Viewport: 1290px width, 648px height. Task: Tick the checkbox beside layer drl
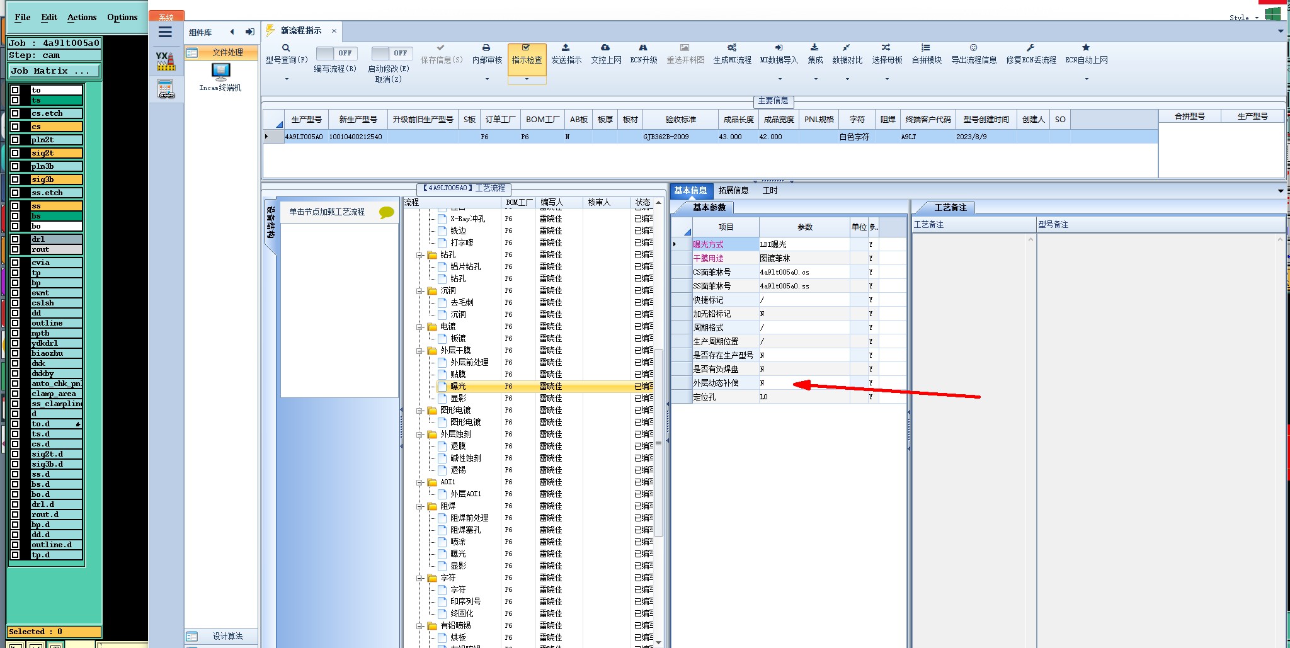pyautogui.click(x=15, y=239)
